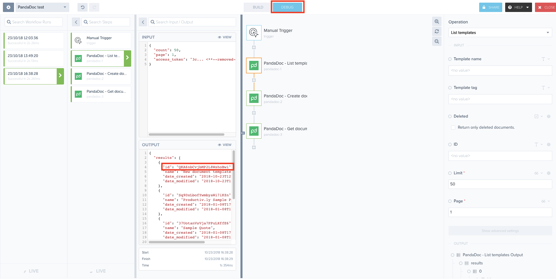Select the PandaDoc - Get document node icon
The height and width of the screenshot is (279, 556).
coord(254,131)
